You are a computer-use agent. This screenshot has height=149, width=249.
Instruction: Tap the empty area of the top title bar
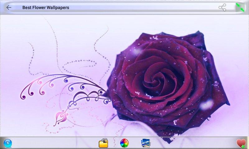tap(140, 7)
